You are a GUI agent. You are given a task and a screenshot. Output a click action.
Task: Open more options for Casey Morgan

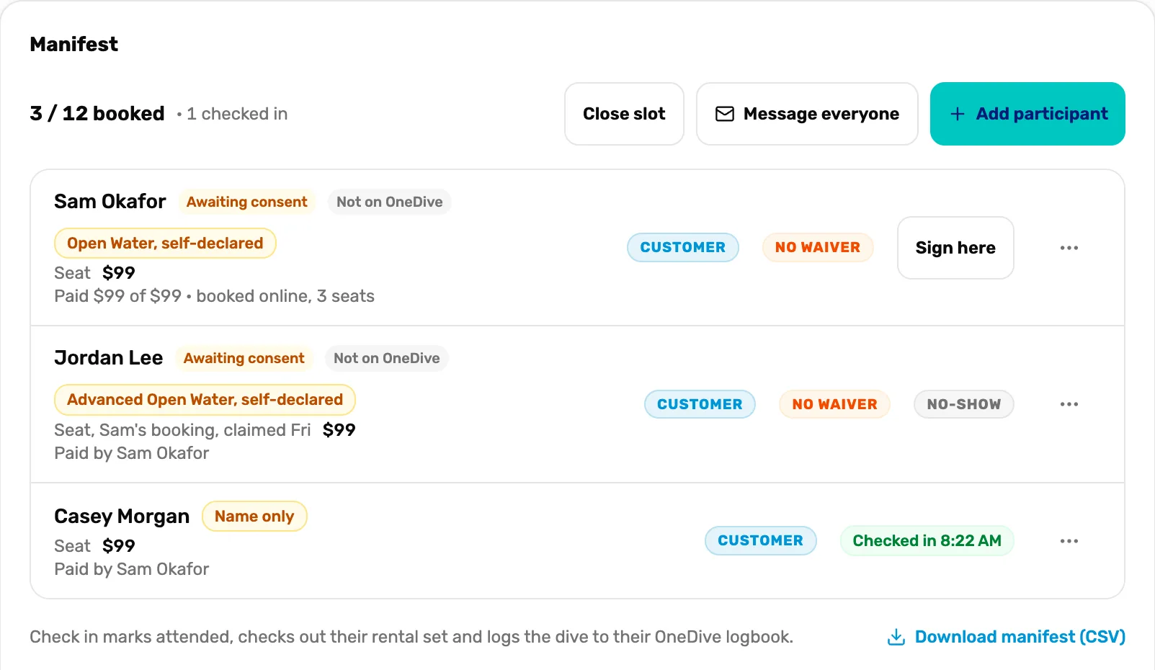click(1069, 541)
